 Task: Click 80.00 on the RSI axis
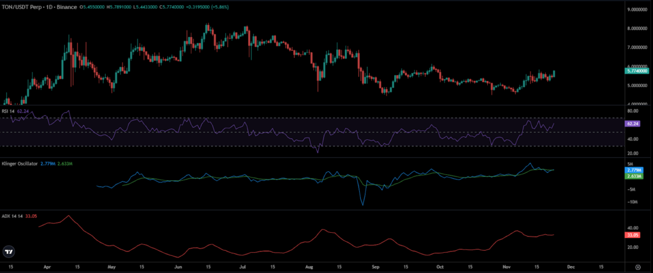click(633, 111)
